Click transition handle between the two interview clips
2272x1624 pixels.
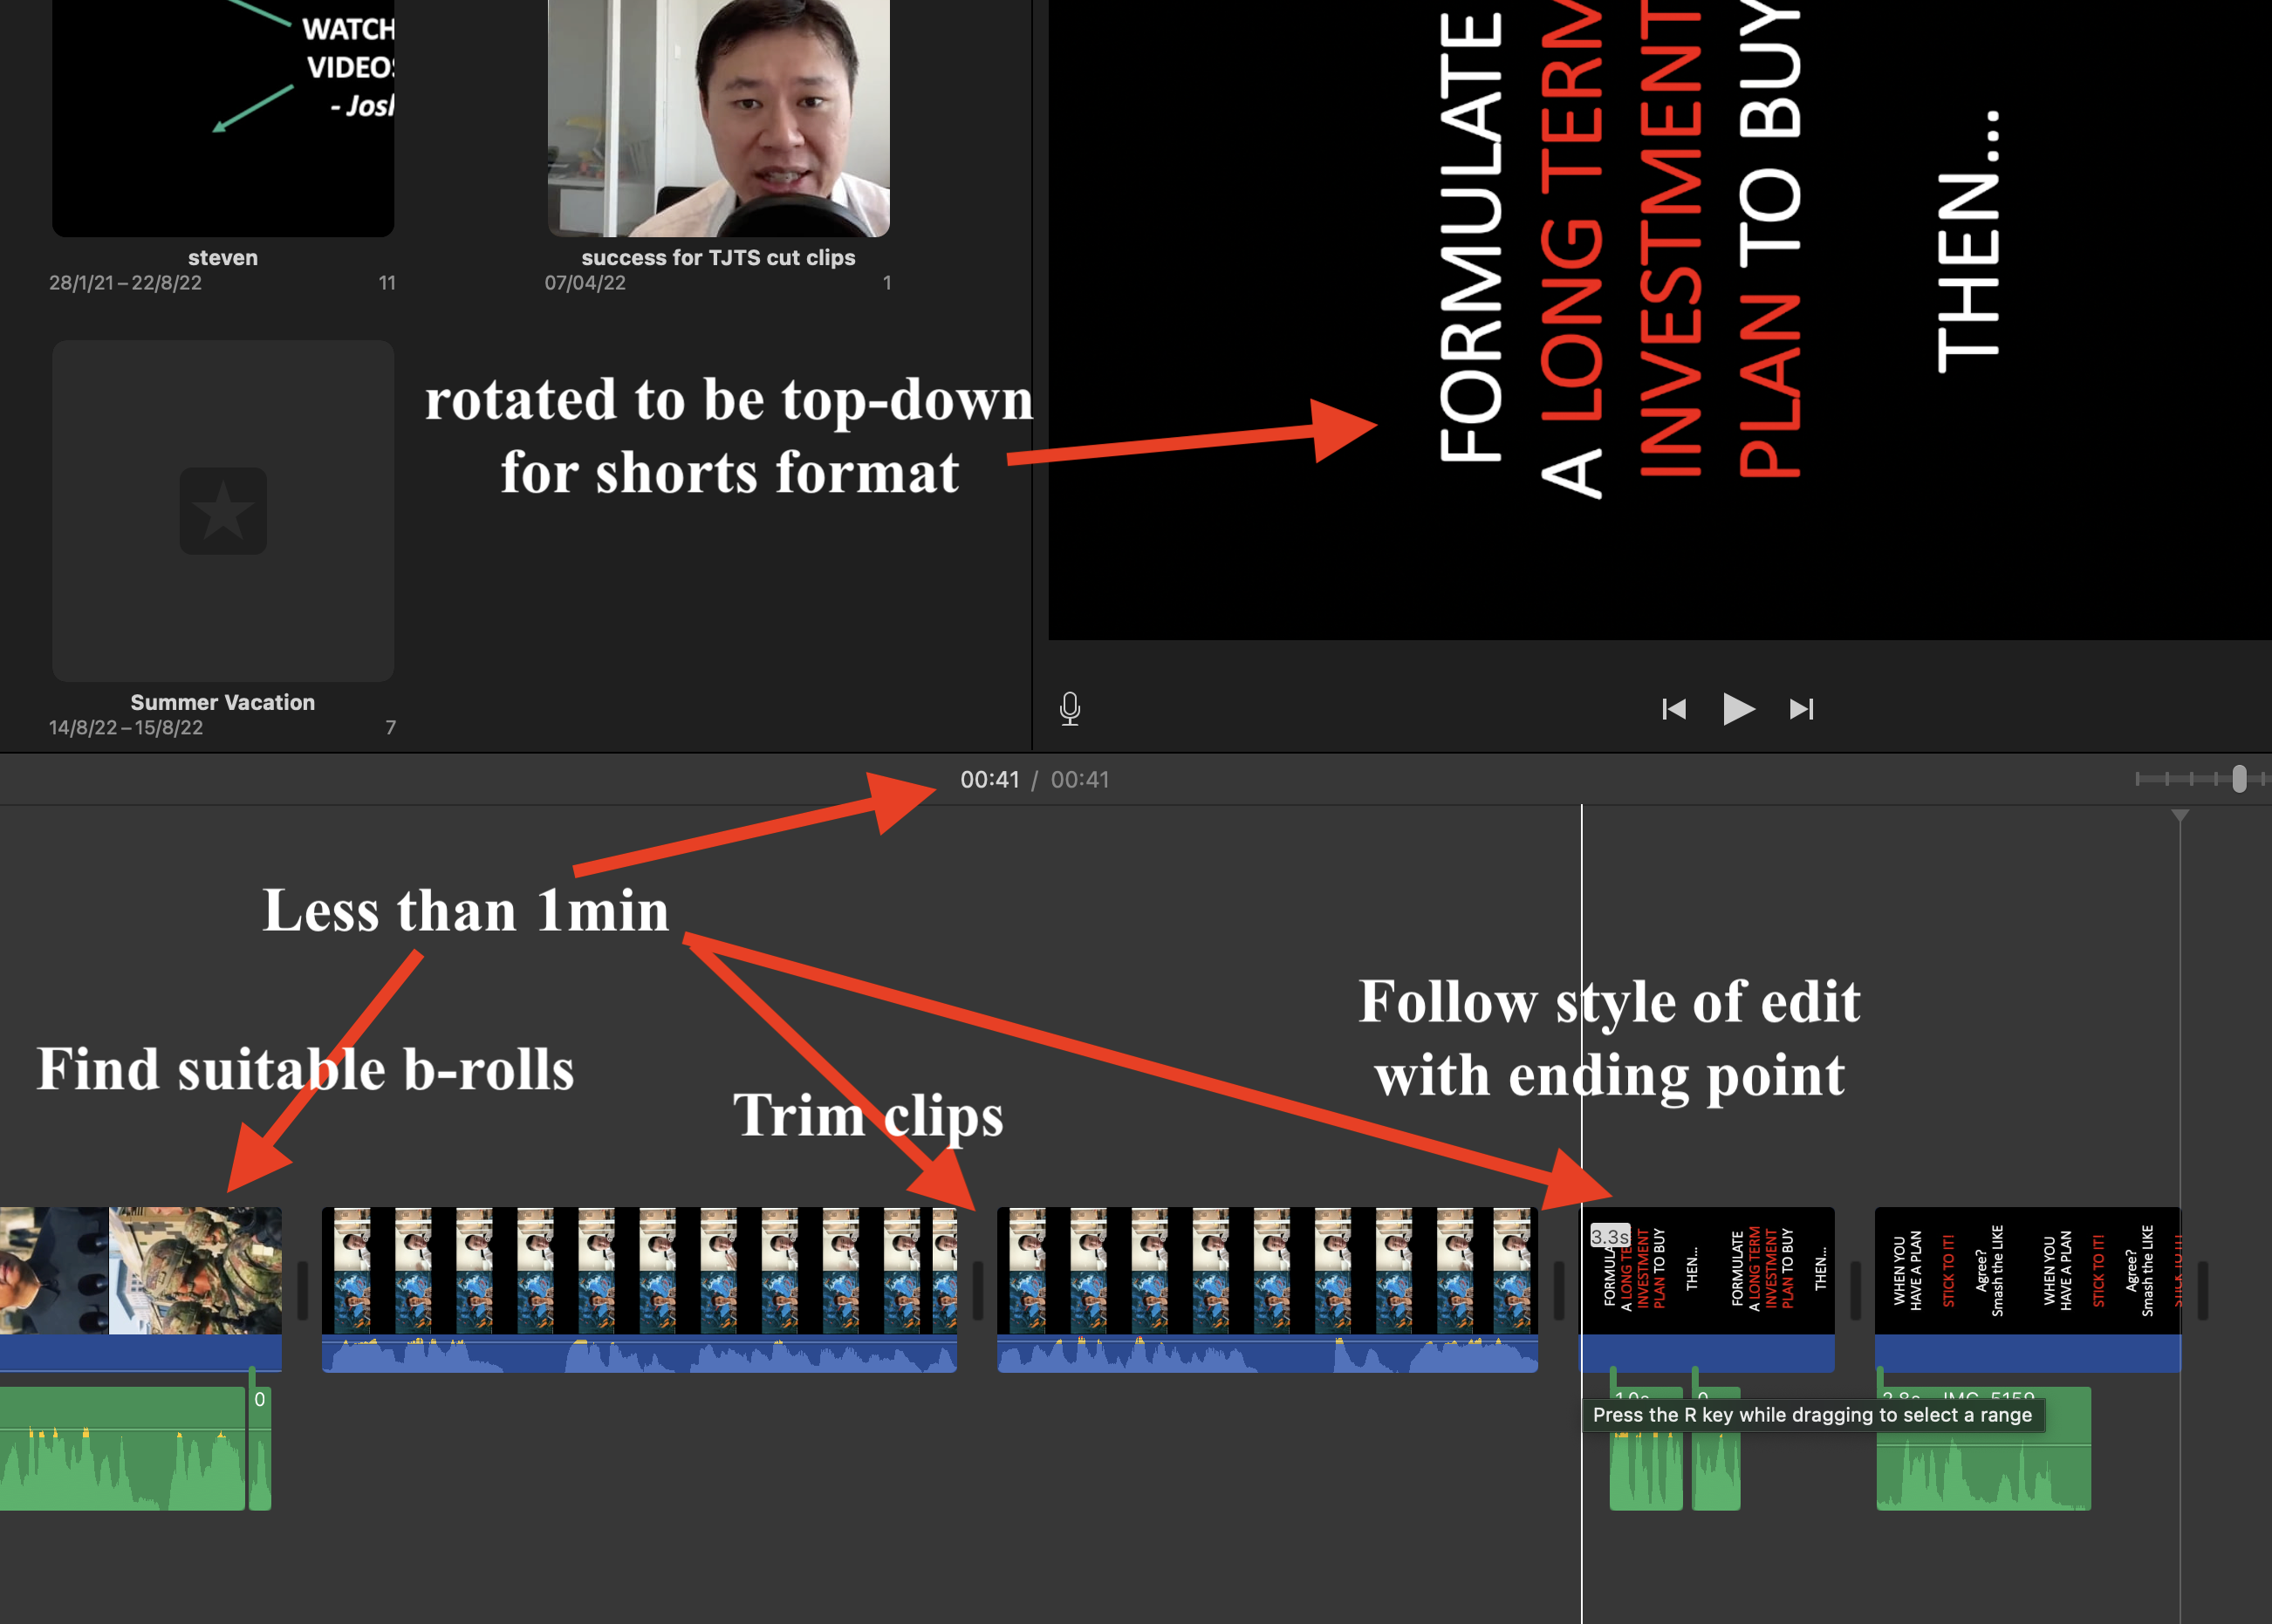[977, 1290]
